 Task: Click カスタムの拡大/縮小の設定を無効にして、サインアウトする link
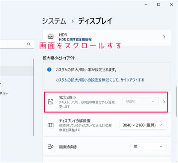pos(100,80)
